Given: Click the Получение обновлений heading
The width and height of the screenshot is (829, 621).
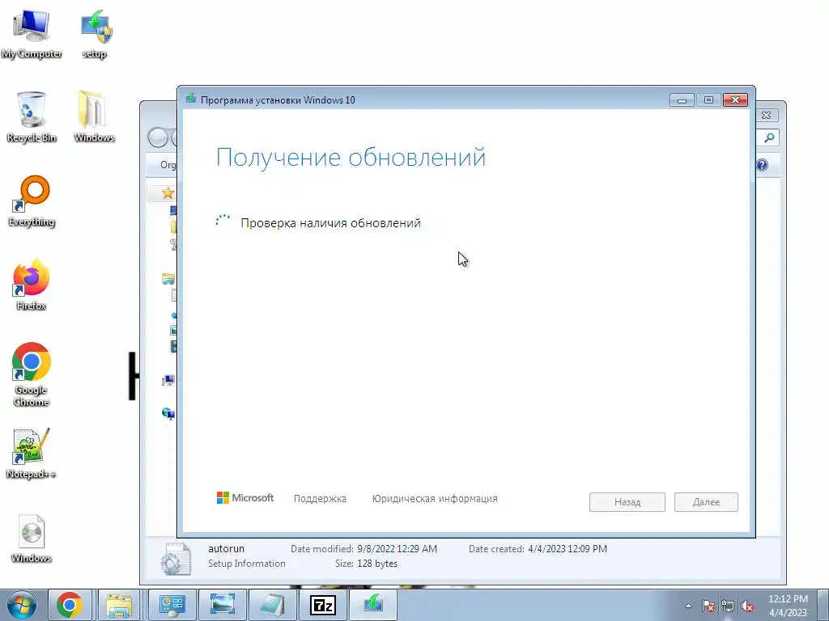Looking at the screenshot, I should 351,158.
